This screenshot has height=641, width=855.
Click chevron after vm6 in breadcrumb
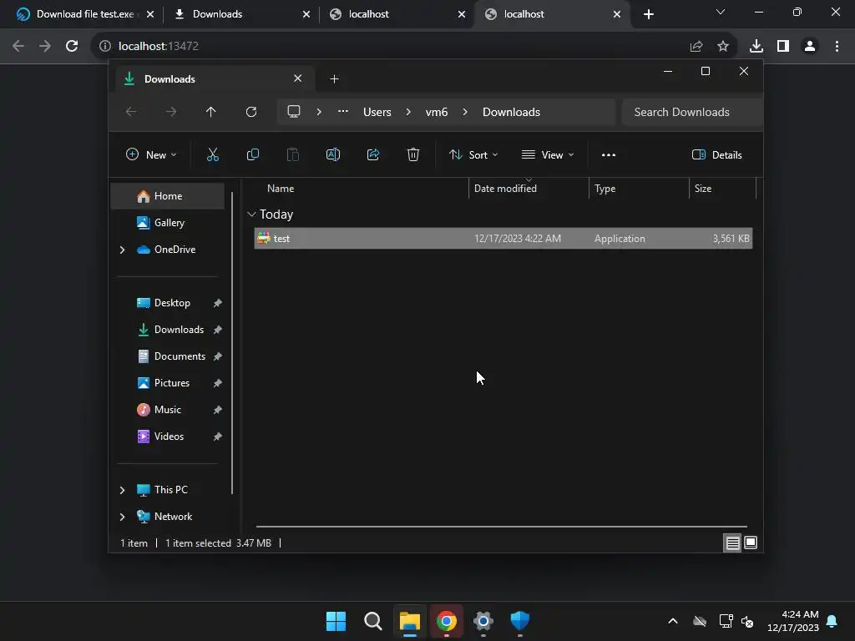465,112
